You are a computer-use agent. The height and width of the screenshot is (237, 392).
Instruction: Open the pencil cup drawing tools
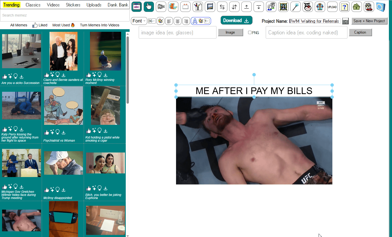click(198, 7)
